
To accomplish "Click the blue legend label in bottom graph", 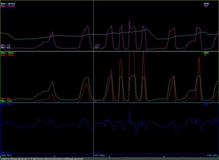I will pyautogui.click(x=206, y=104).
